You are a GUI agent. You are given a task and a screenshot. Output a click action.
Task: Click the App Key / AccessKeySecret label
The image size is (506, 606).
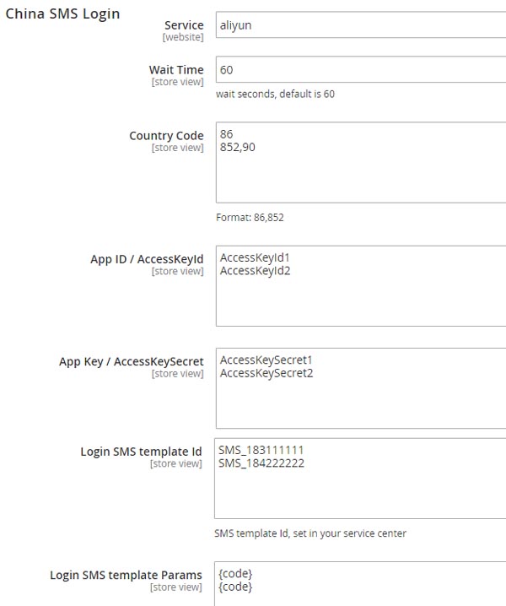pyautogui.click(x=132, y=361)
